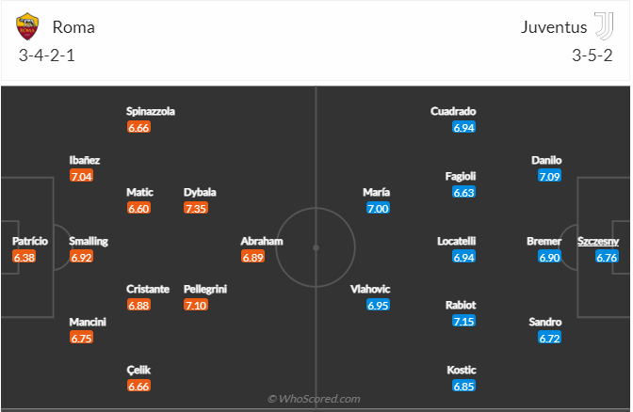
Task: Open Kostic's player name
Action: [x=461, y=370]
